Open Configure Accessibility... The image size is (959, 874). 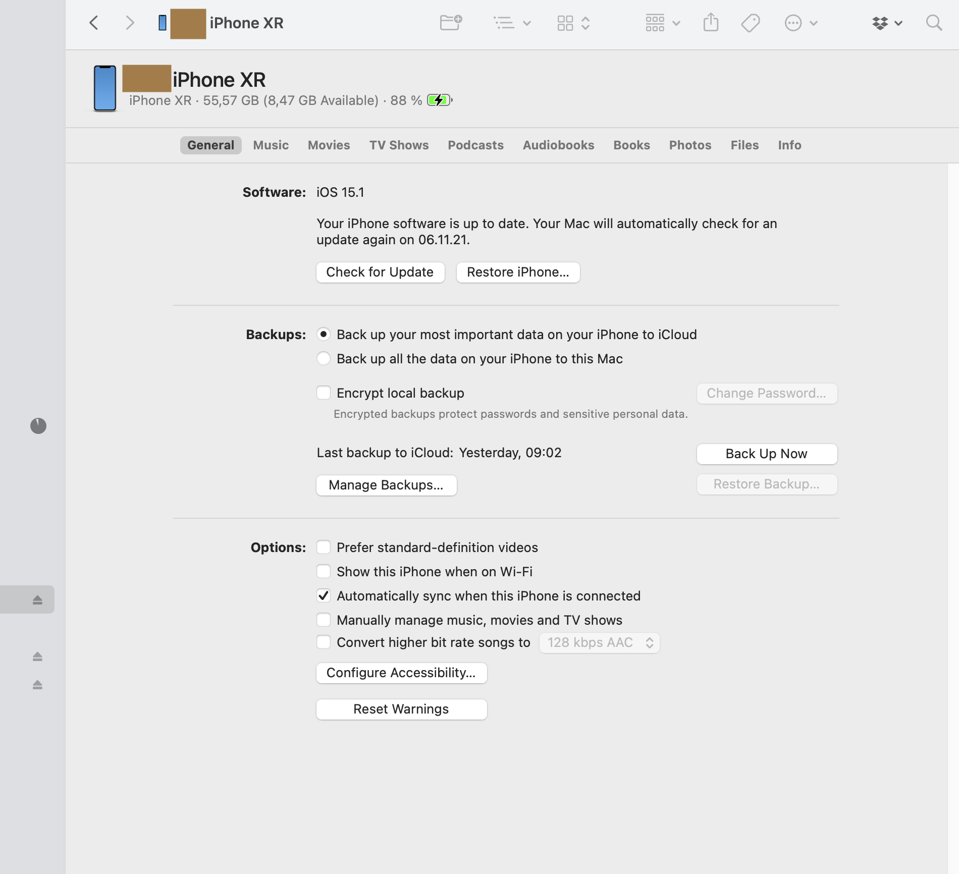coord(401,673)
